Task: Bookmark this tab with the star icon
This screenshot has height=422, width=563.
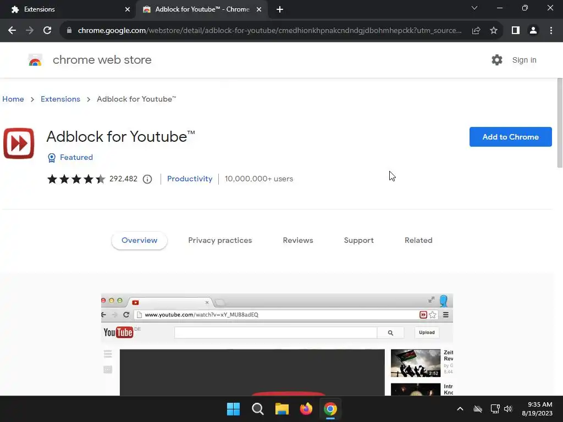Action: coord(494,31)
